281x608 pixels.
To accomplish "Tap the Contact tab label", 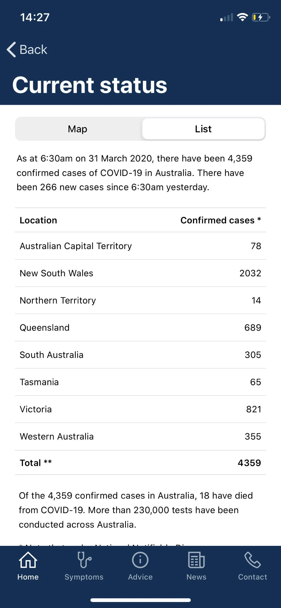I will click(x=252, y=577).
